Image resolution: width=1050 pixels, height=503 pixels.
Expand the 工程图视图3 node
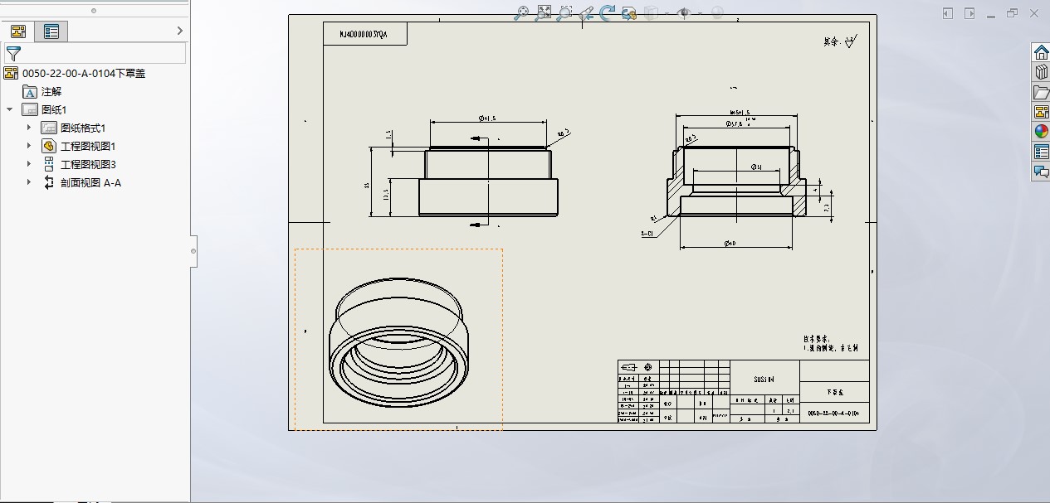pyautogui.click(x=29, y=164)
